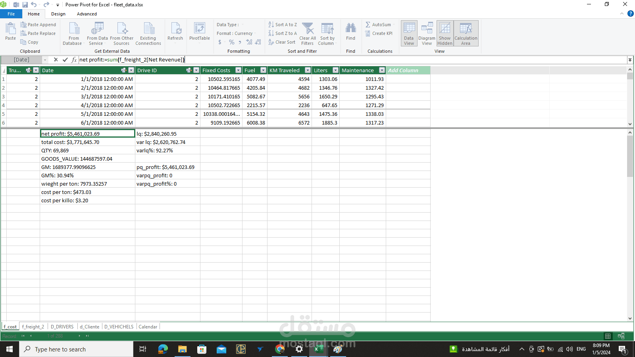Toggle grid view icon in status bar

[608, 336]
